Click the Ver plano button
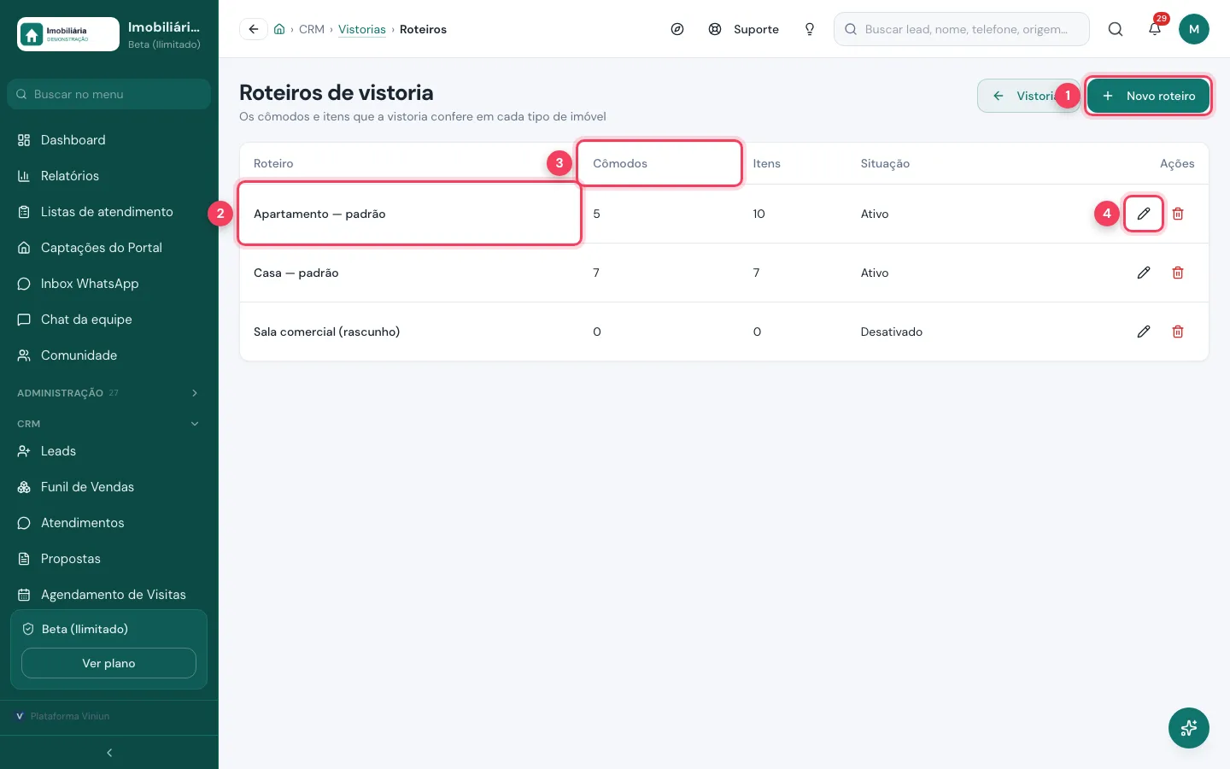 (108, 663)
